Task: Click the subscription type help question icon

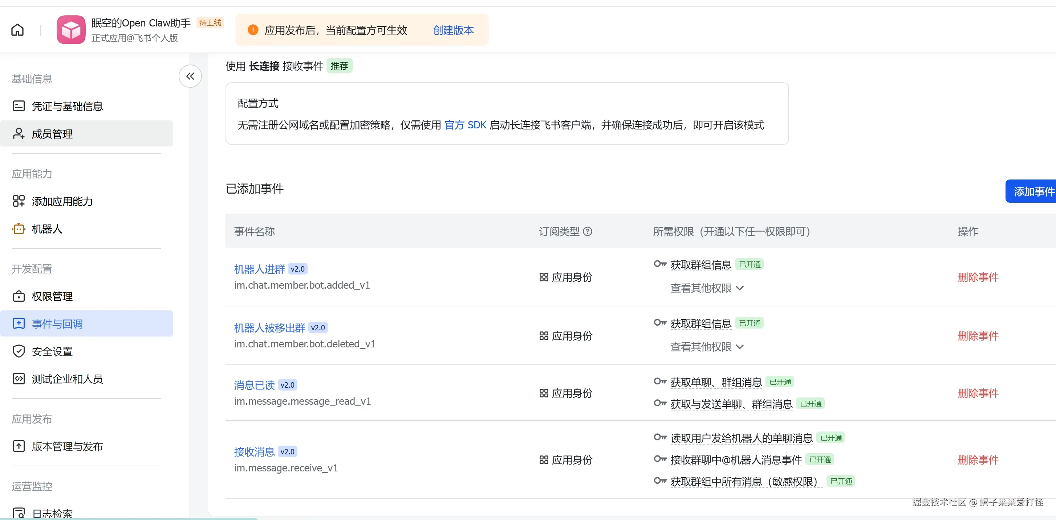Action: 588,232
